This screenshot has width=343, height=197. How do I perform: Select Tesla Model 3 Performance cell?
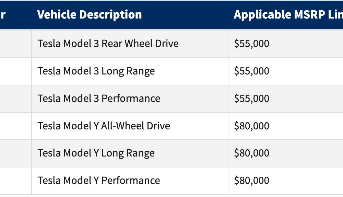pyautogui.click(x=130, y=99)
